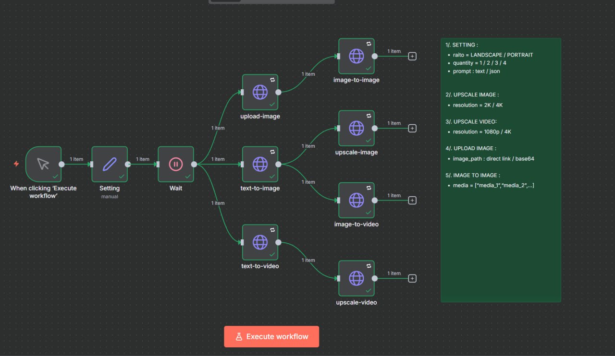Click '1 item' label between Setting and Wait

point(143,159)
